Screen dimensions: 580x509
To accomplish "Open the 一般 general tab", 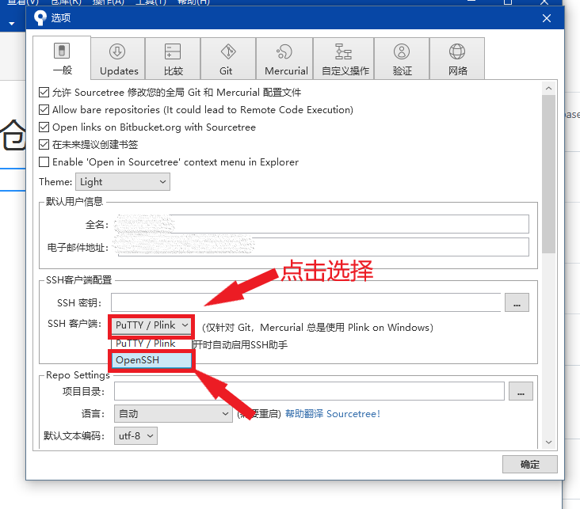I will [62, 58].
